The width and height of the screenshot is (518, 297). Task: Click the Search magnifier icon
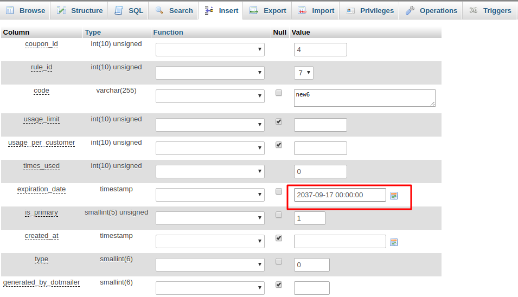click(159, 10)
